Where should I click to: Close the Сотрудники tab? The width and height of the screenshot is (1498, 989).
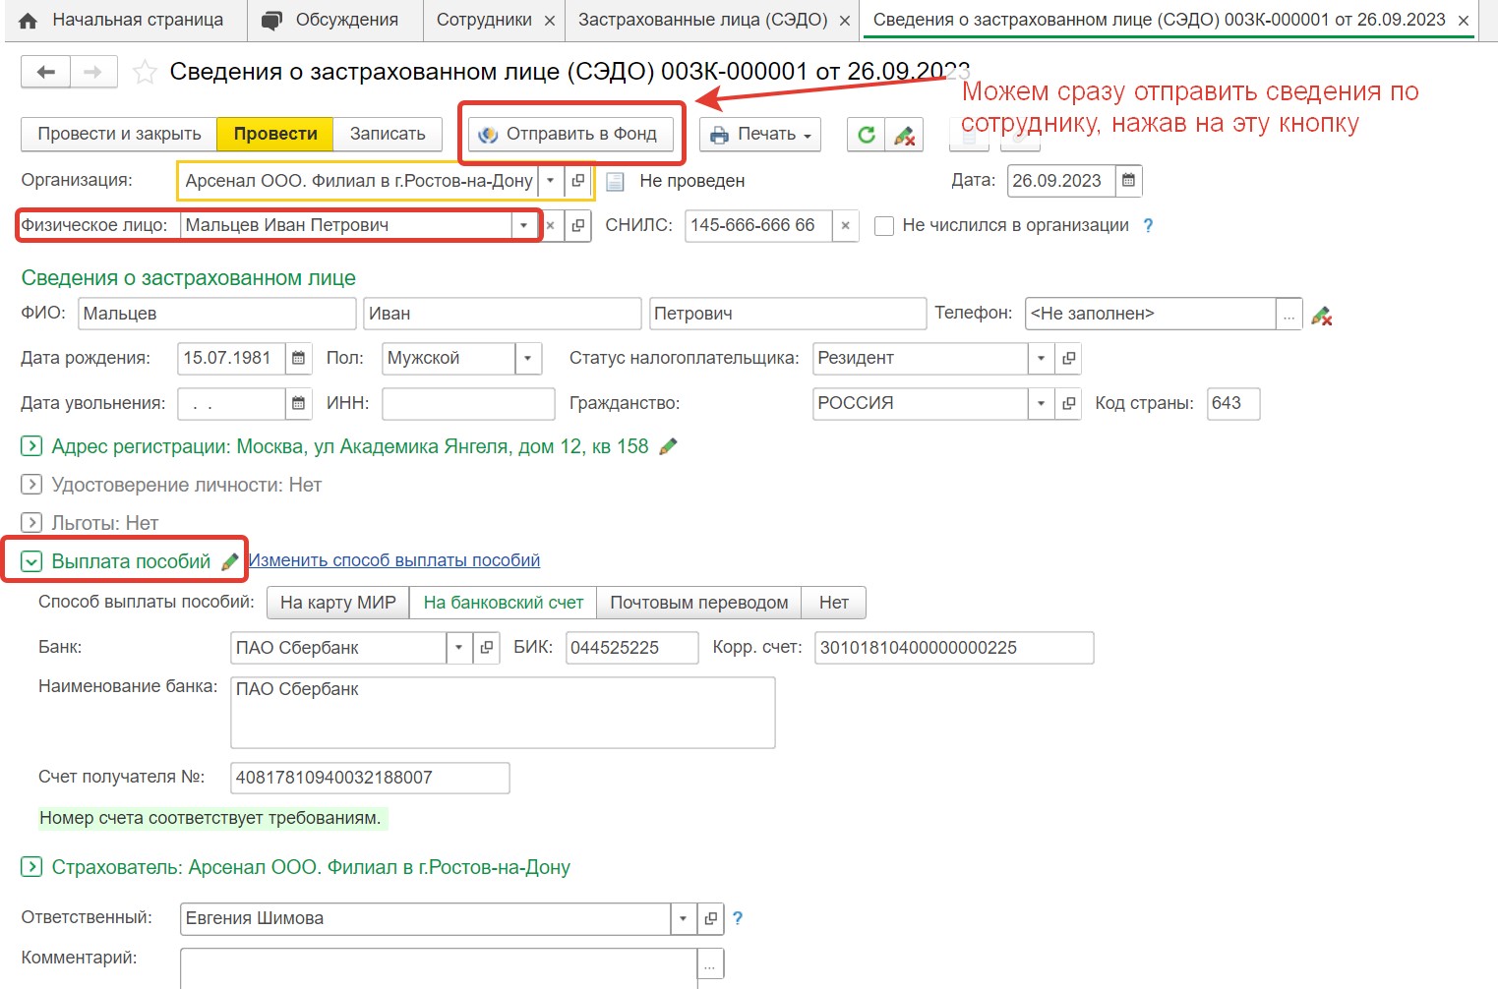[x=550, y=21]
